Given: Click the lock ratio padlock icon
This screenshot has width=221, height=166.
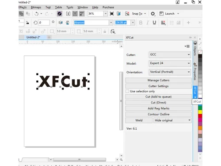Looking at the screenshot, I should click(27, 23).
